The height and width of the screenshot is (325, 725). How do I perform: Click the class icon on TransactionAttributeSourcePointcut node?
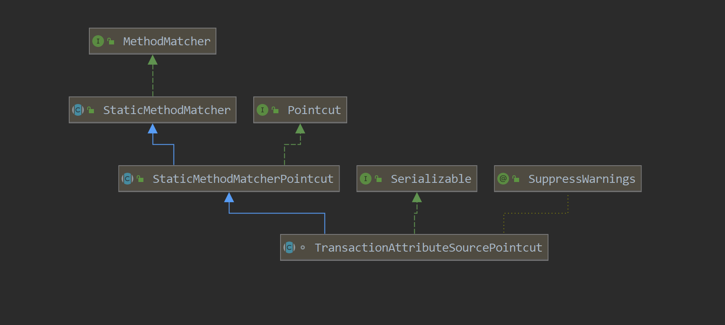click(x=289, y=247)
